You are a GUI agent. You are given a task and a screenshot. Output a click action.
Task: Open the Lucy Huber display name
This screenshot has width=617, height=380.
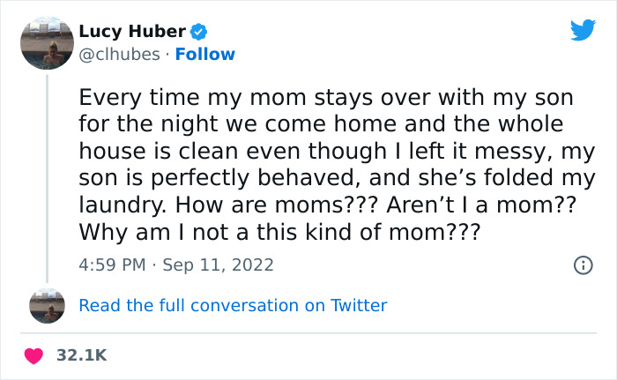[x=132, y=33]
